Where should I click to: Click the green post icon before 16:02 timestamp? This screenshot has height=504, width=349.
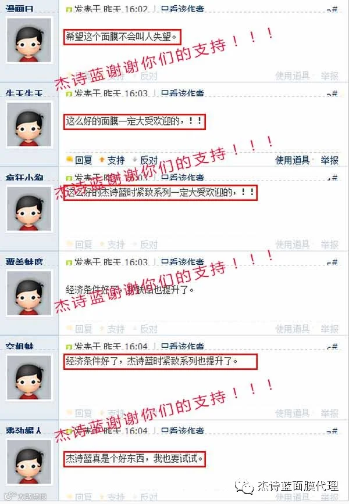[68, 10]
